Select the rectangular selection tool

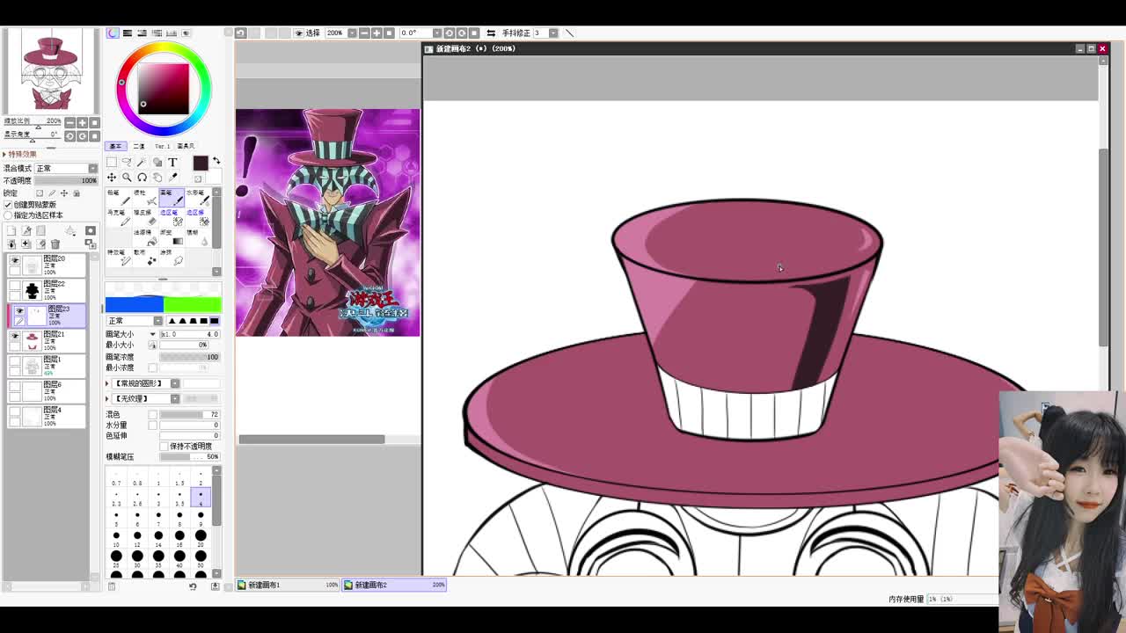coord(111,162)
